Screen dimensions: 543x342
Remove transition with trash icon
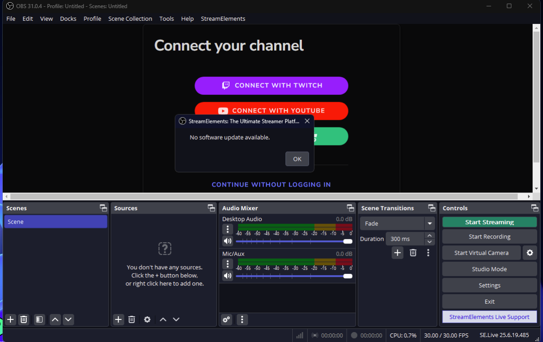(413, 253)
